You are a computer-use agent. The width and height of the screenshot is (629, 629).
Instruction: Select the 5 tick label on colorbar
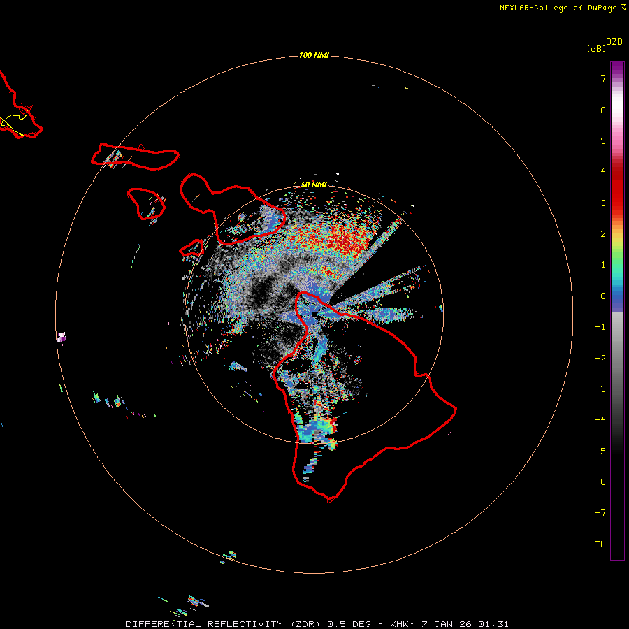(x=603, y=140)
